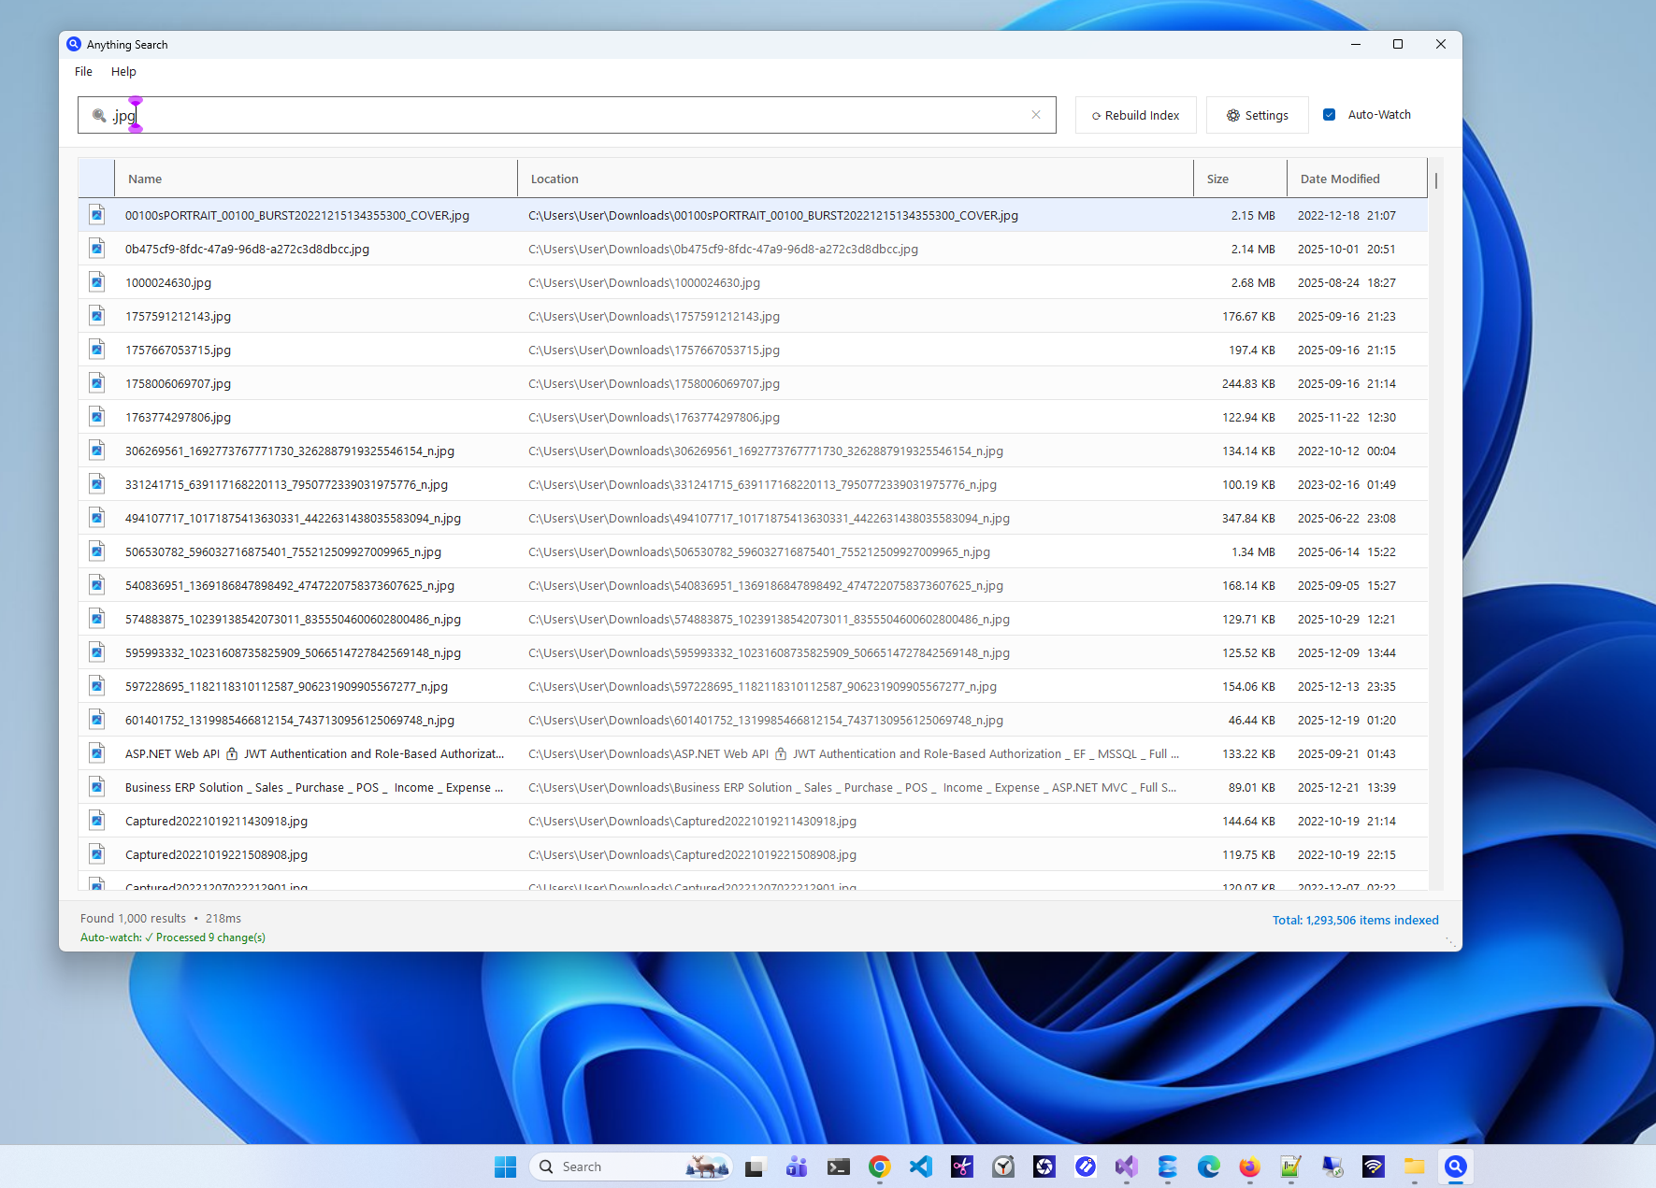Open the File menu
The height and width of the screenshot is (1188, 1656).
(x=82, y=71)
